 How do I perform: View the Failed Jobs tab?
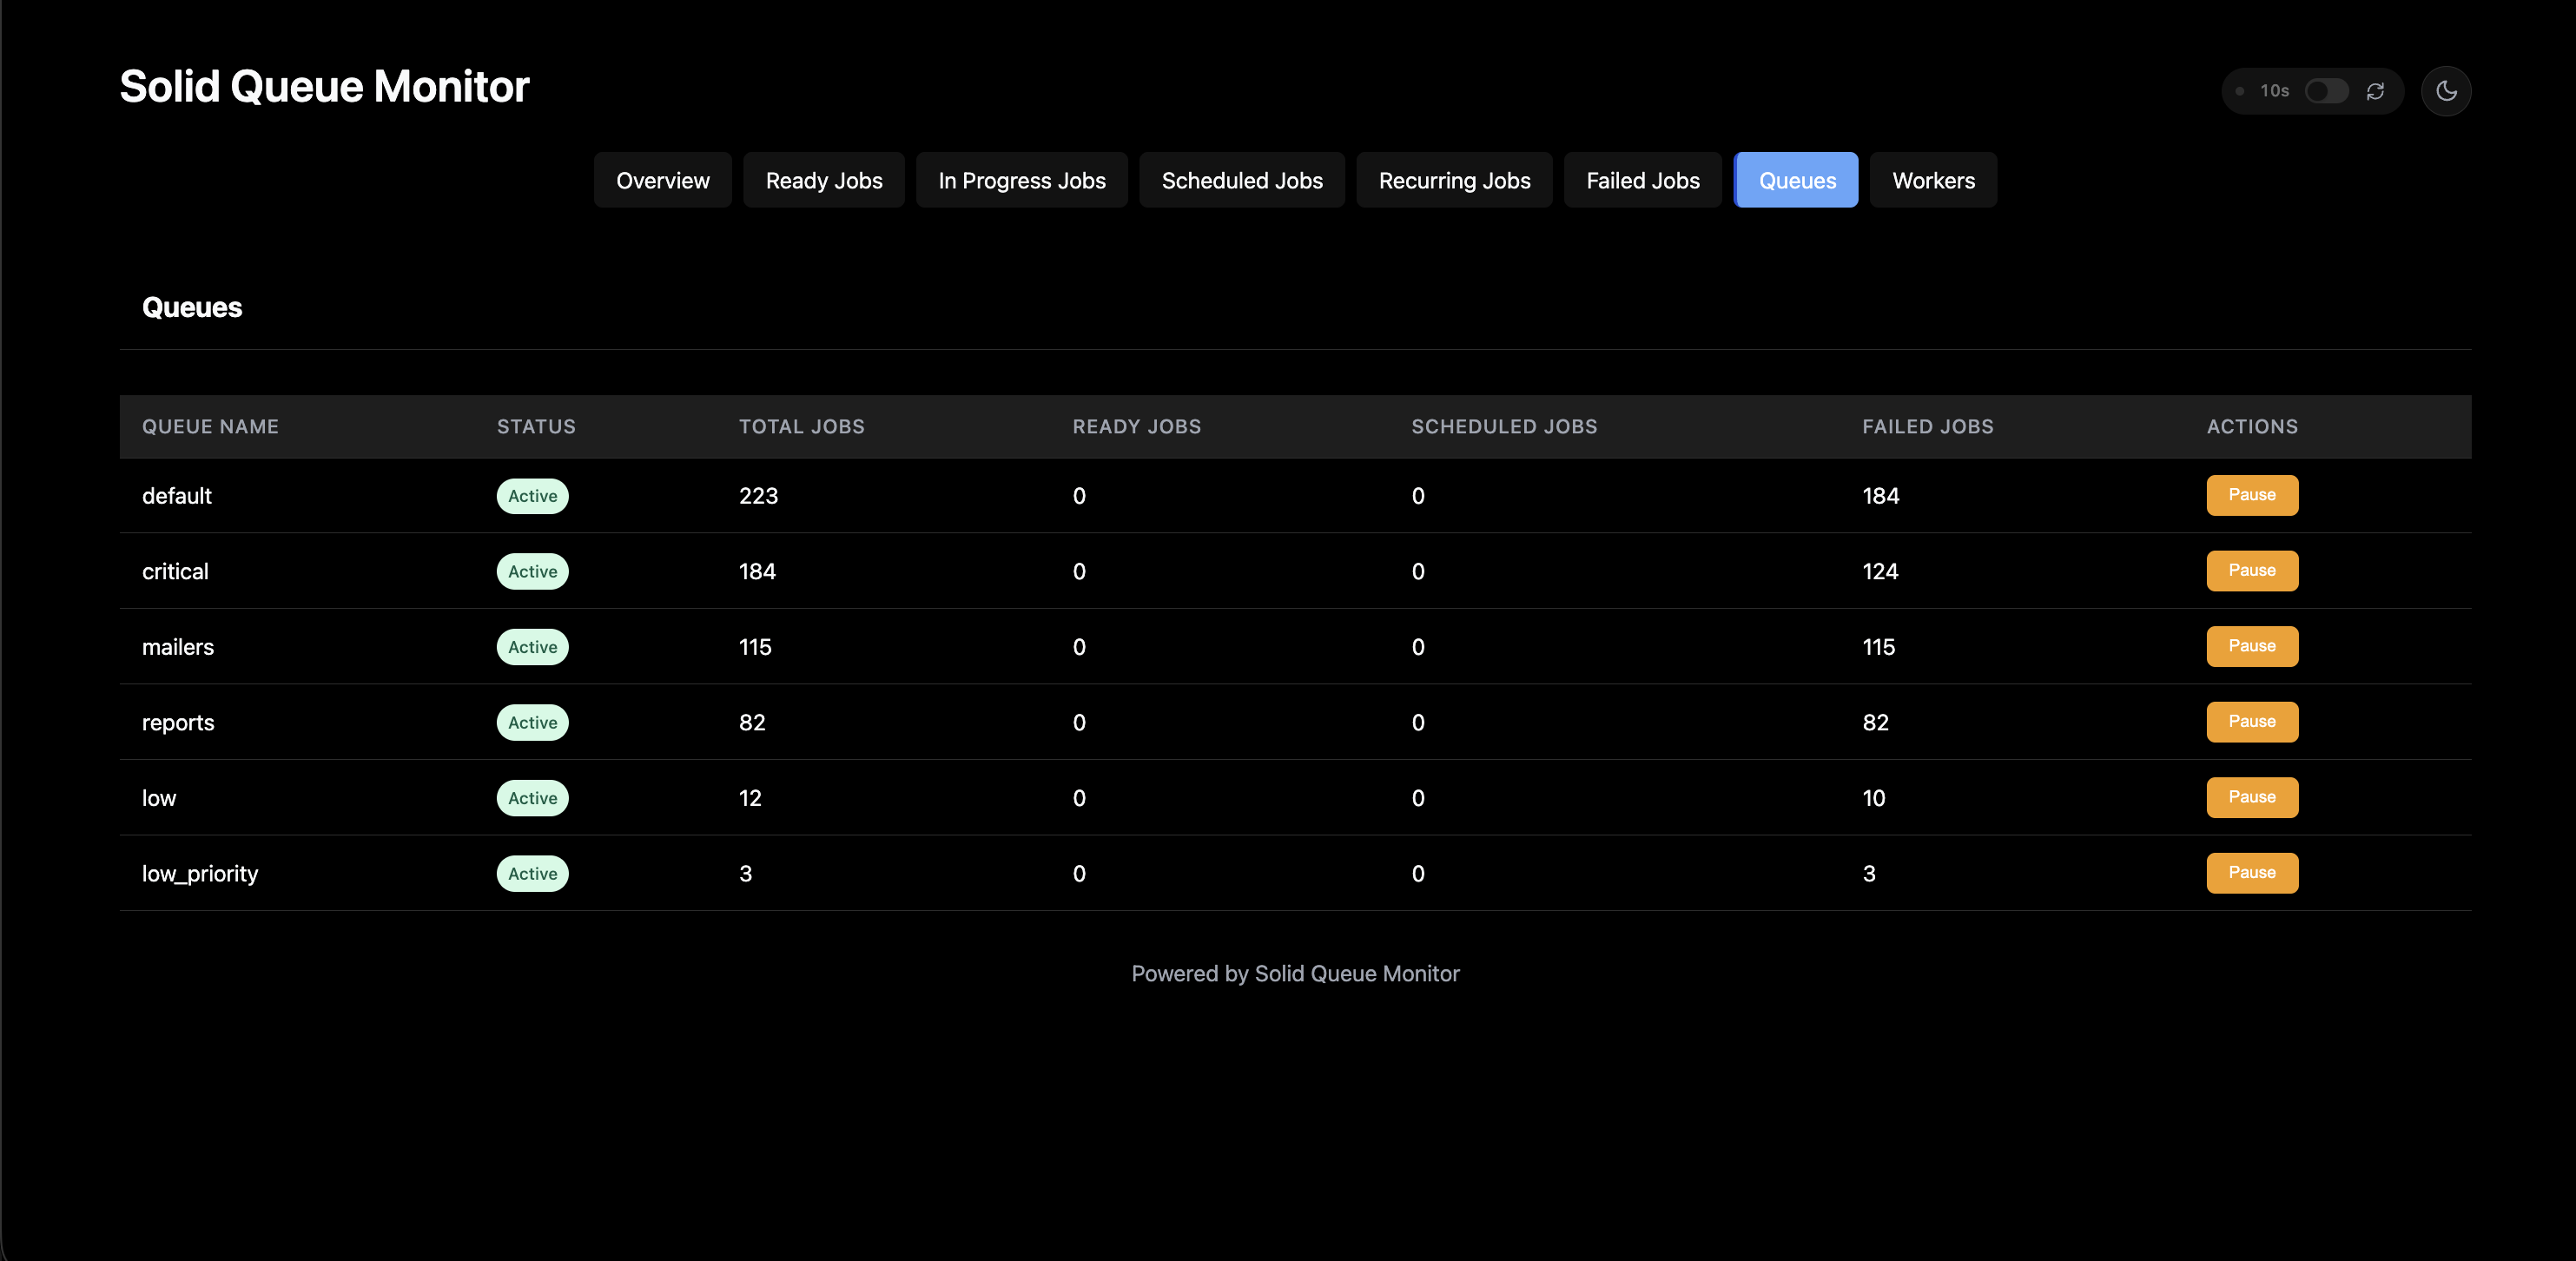1642,180
